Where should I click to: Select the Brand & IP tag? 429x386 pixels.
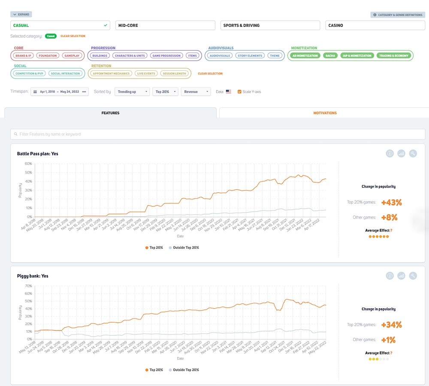[x=23, y=55]
